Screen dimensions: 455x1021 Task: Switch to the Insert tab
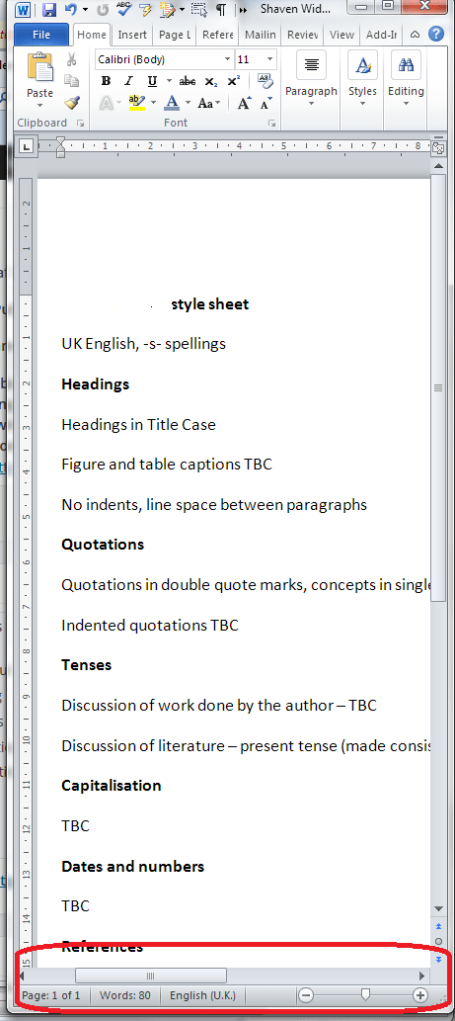pos(132,35)
